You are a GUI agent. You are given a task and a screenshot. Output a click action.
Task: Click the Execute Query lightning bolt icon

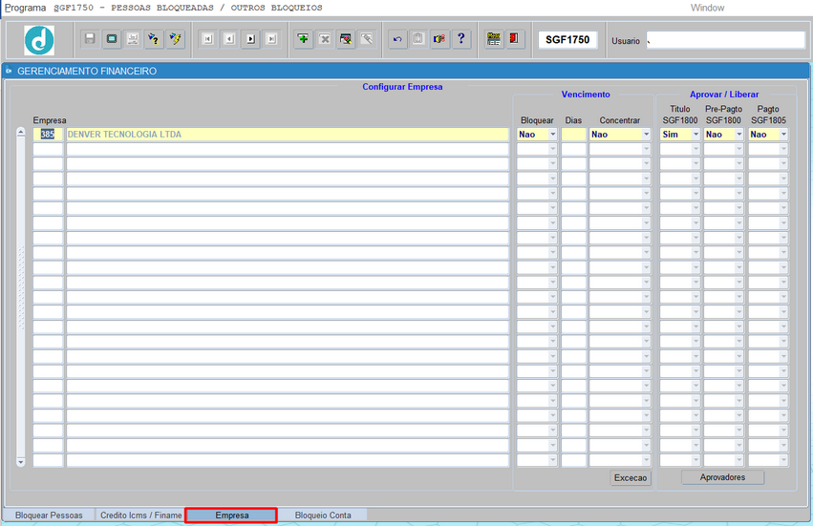(175, 39)
